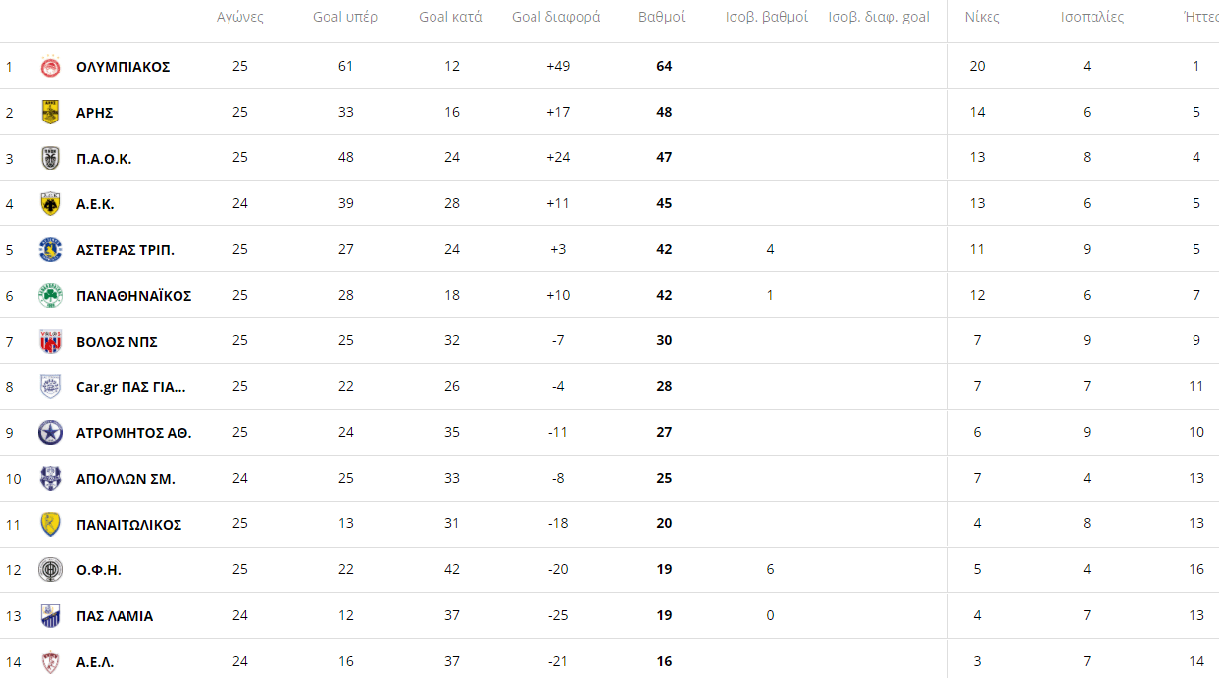Viewport: 1219px width, 678px height.
Task: Open the ΟΛΥΜΠΙΑΚΟΣ team link
Action: click(x=123, y=67)
